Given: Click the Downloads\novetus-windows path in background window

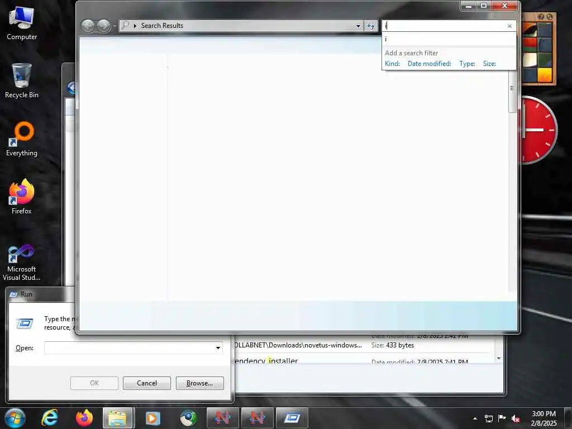Looking at the screenshot, I should 298,345.
